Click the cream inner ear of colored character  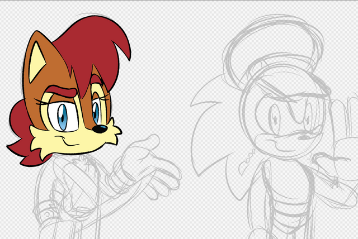(37, 62)
